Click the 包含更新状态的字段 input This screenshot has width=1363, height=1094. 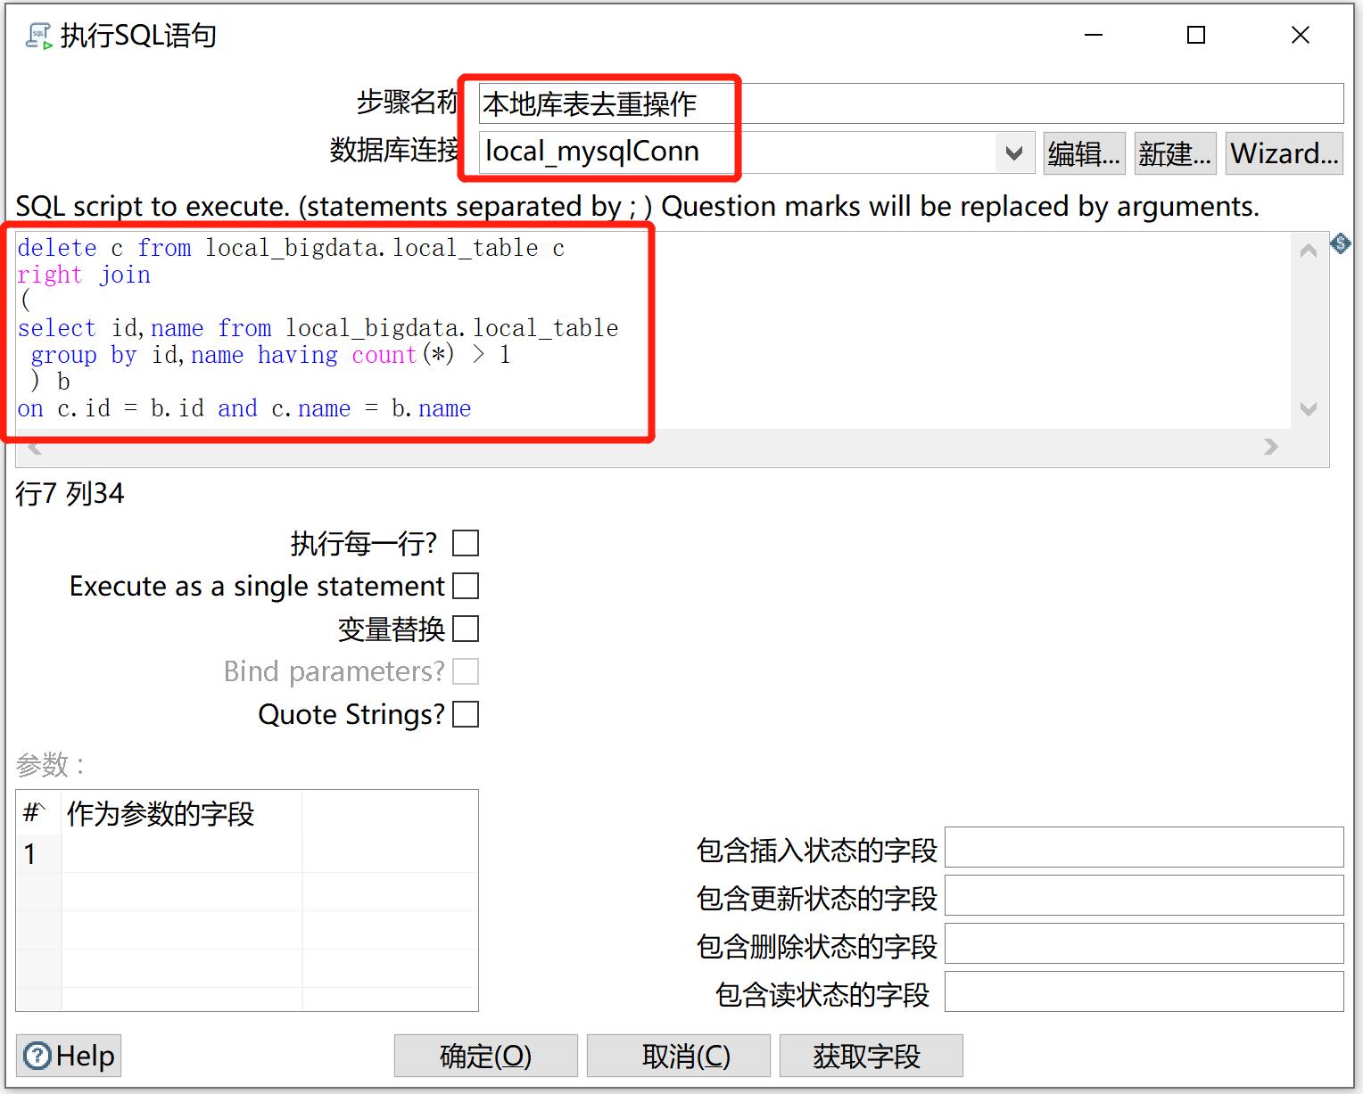(x=1144, y=895)
